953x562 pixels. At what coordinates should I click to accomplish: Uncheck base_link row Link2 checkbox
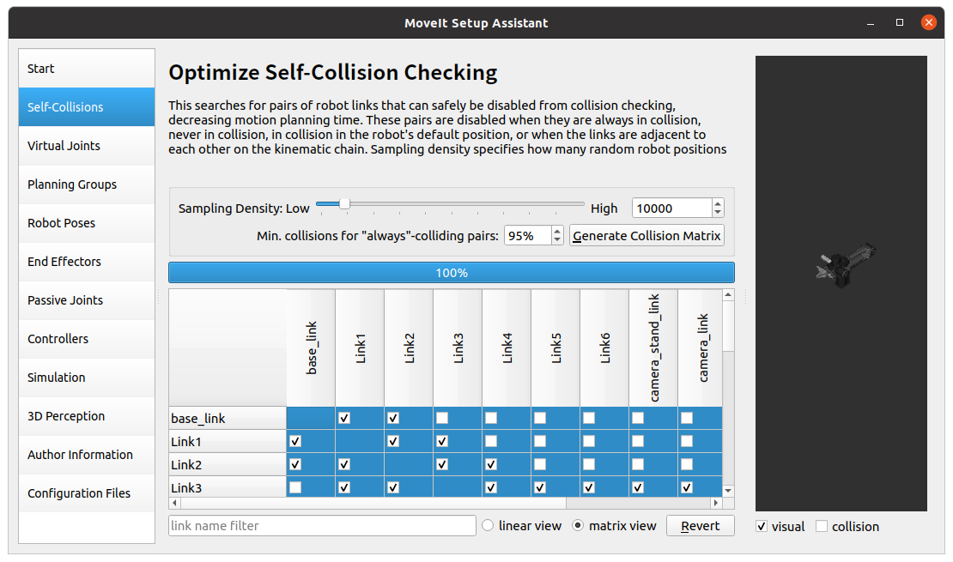393,418
